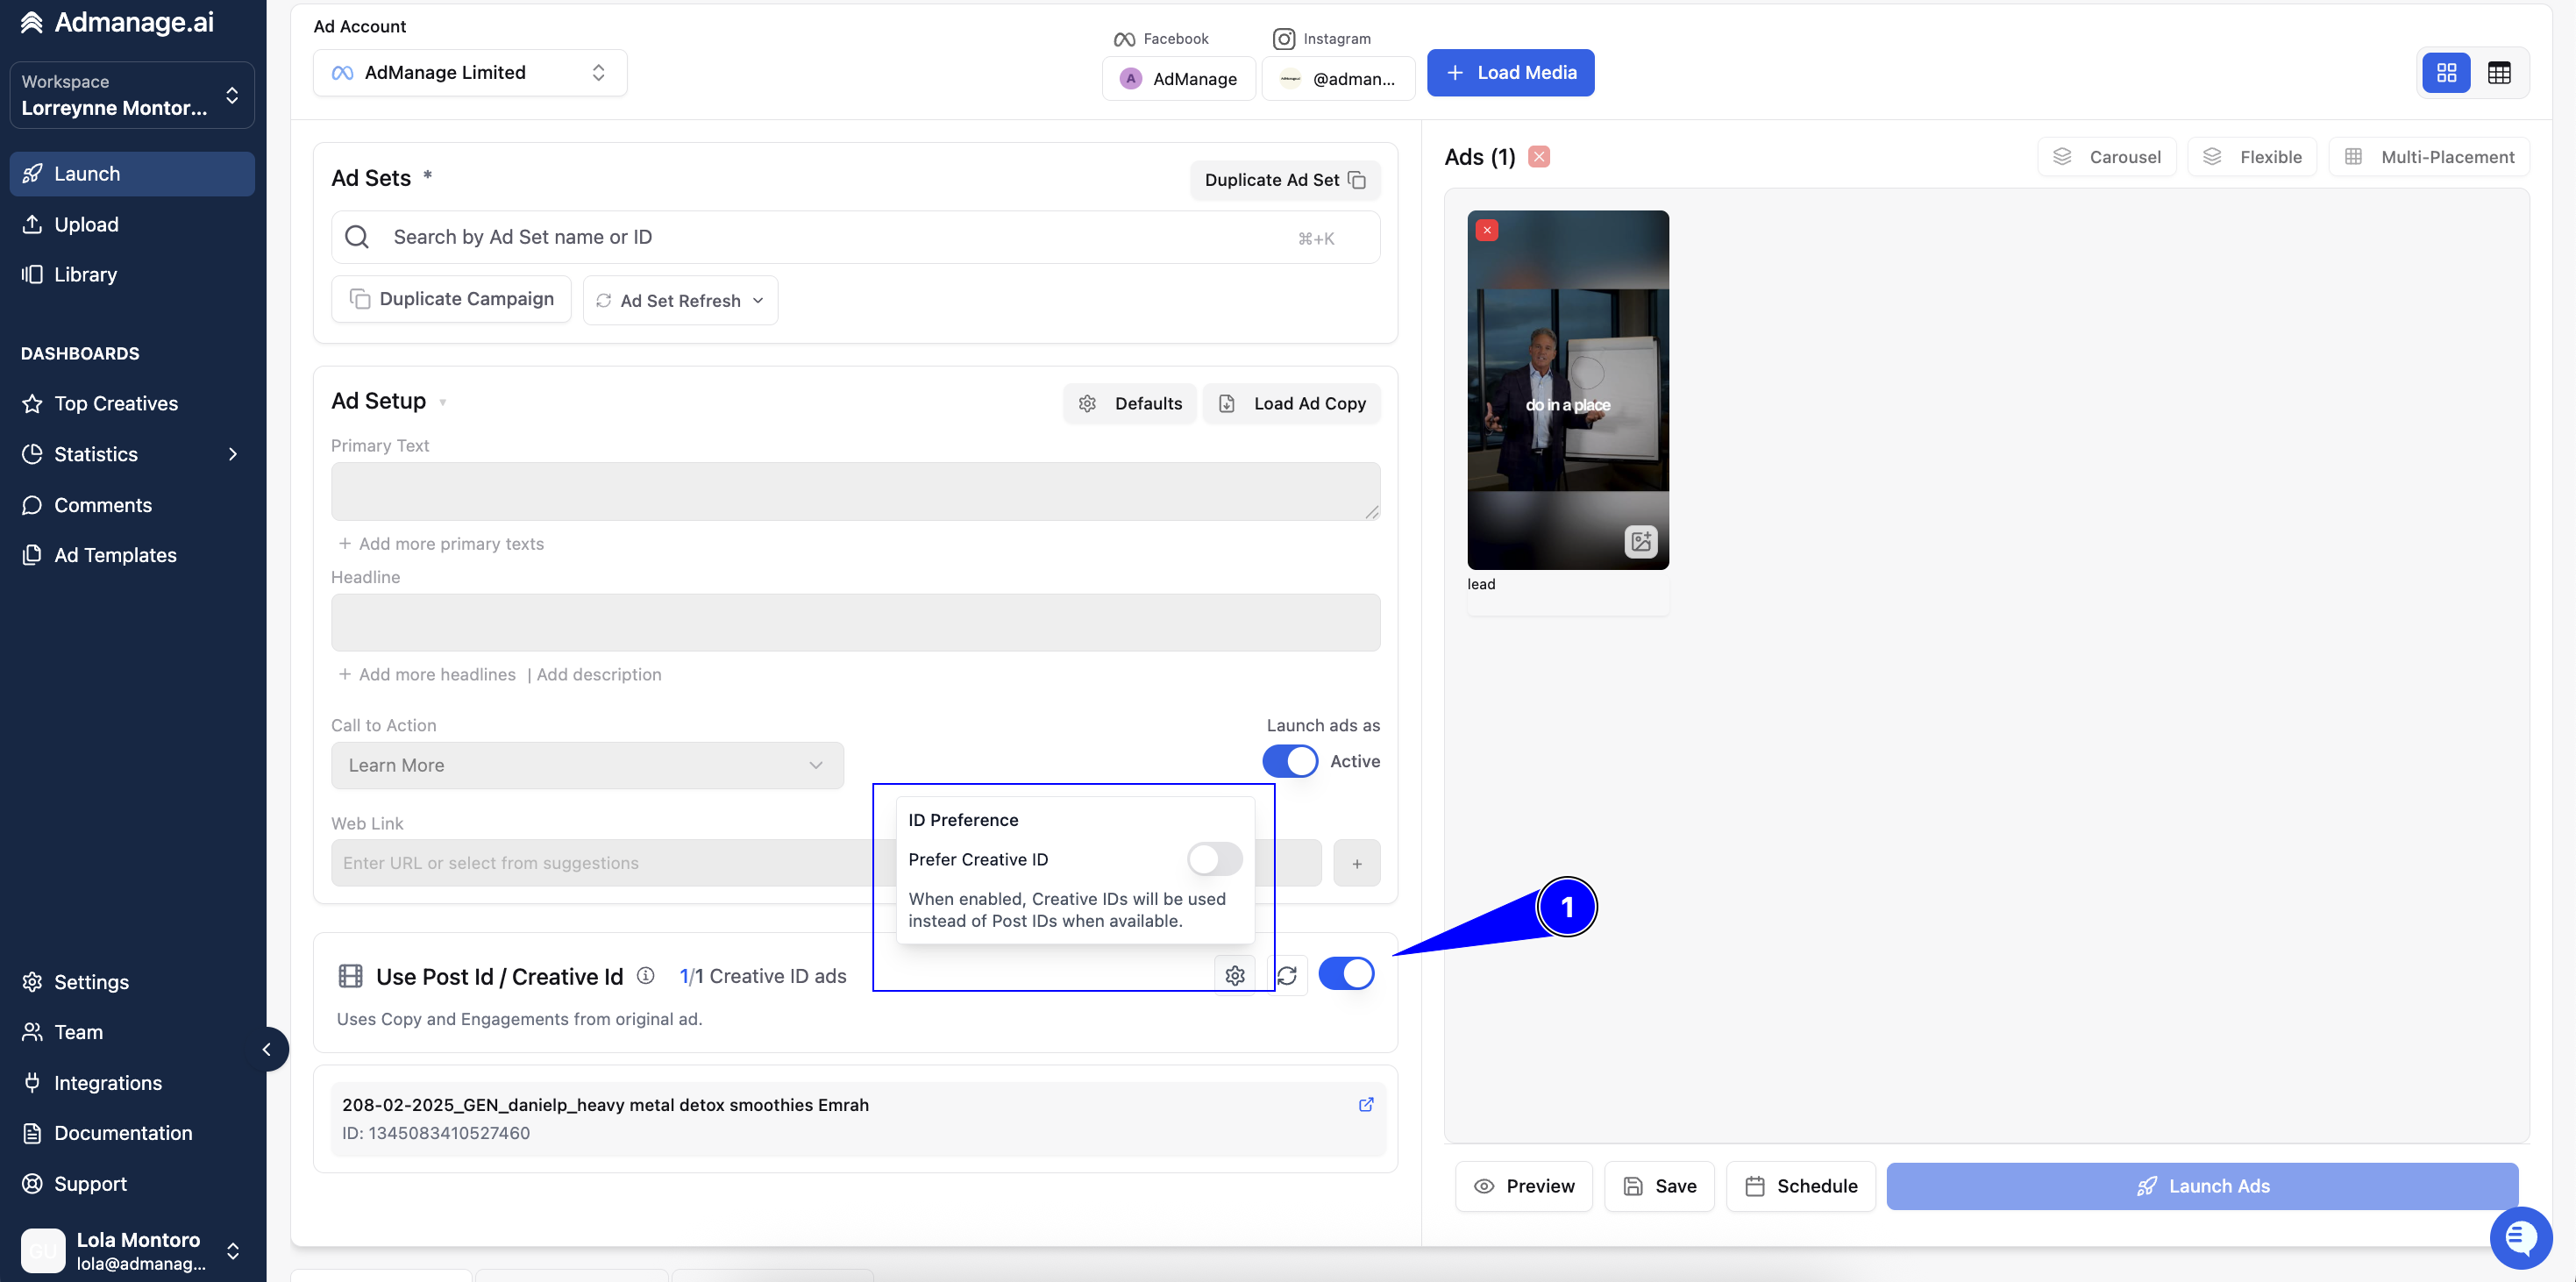Open ID Preference gear settings icon
This screenshot has width=2576, height=1282.
click(x=1235, y=975)
